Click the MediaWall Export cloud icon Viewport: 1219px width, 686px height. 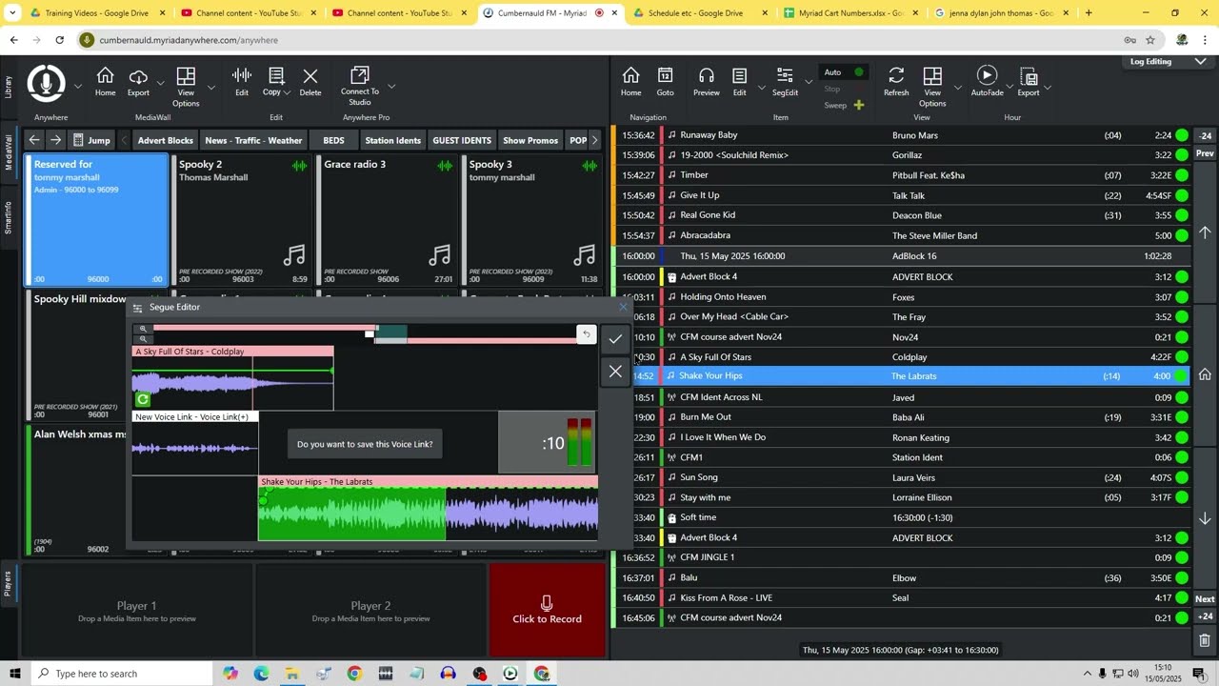138,76
